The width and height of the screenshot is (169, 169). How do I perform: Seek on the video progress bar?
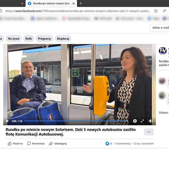[76, 121]
